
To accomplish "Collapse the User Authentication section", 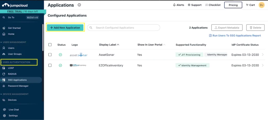I will click(x=16, y=62).
